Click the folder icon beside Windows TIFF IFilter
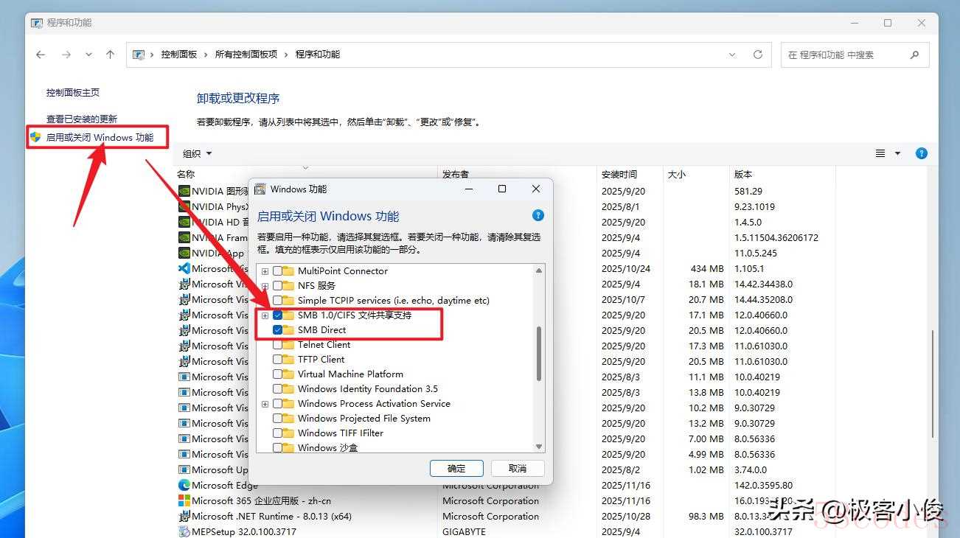The height and width of the screenshot is (538, 960). point(288,433)
